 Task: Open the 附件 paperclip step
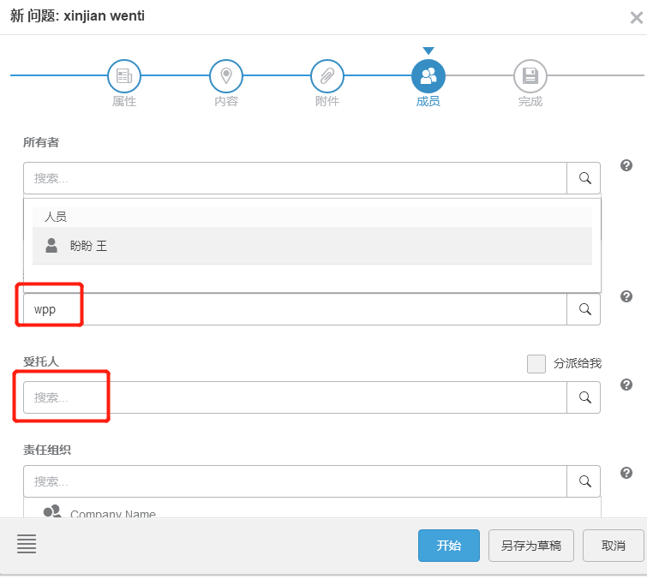tap(326, 76)
